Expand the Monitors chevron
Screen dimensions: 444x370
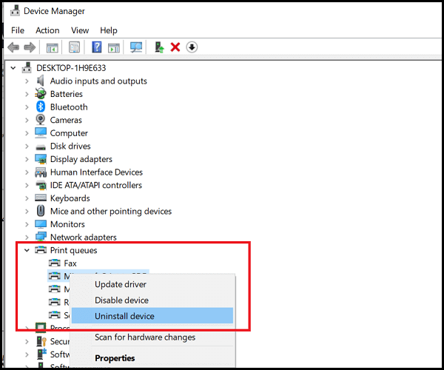click(27, 224)
